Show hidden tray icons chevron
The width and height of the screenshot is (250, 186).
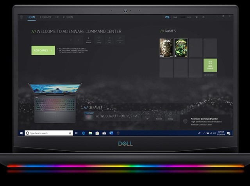[204, 133]
